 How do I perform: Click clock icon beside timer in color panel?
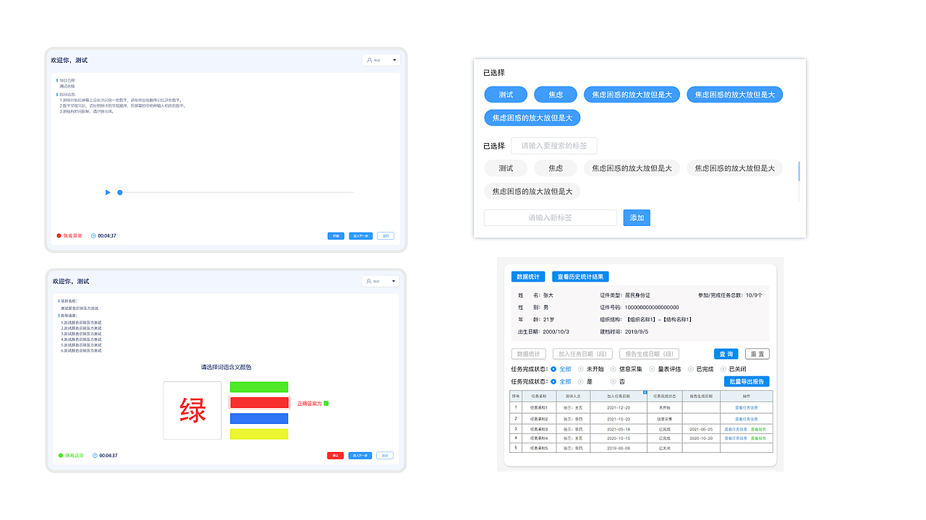coord(95,456)
